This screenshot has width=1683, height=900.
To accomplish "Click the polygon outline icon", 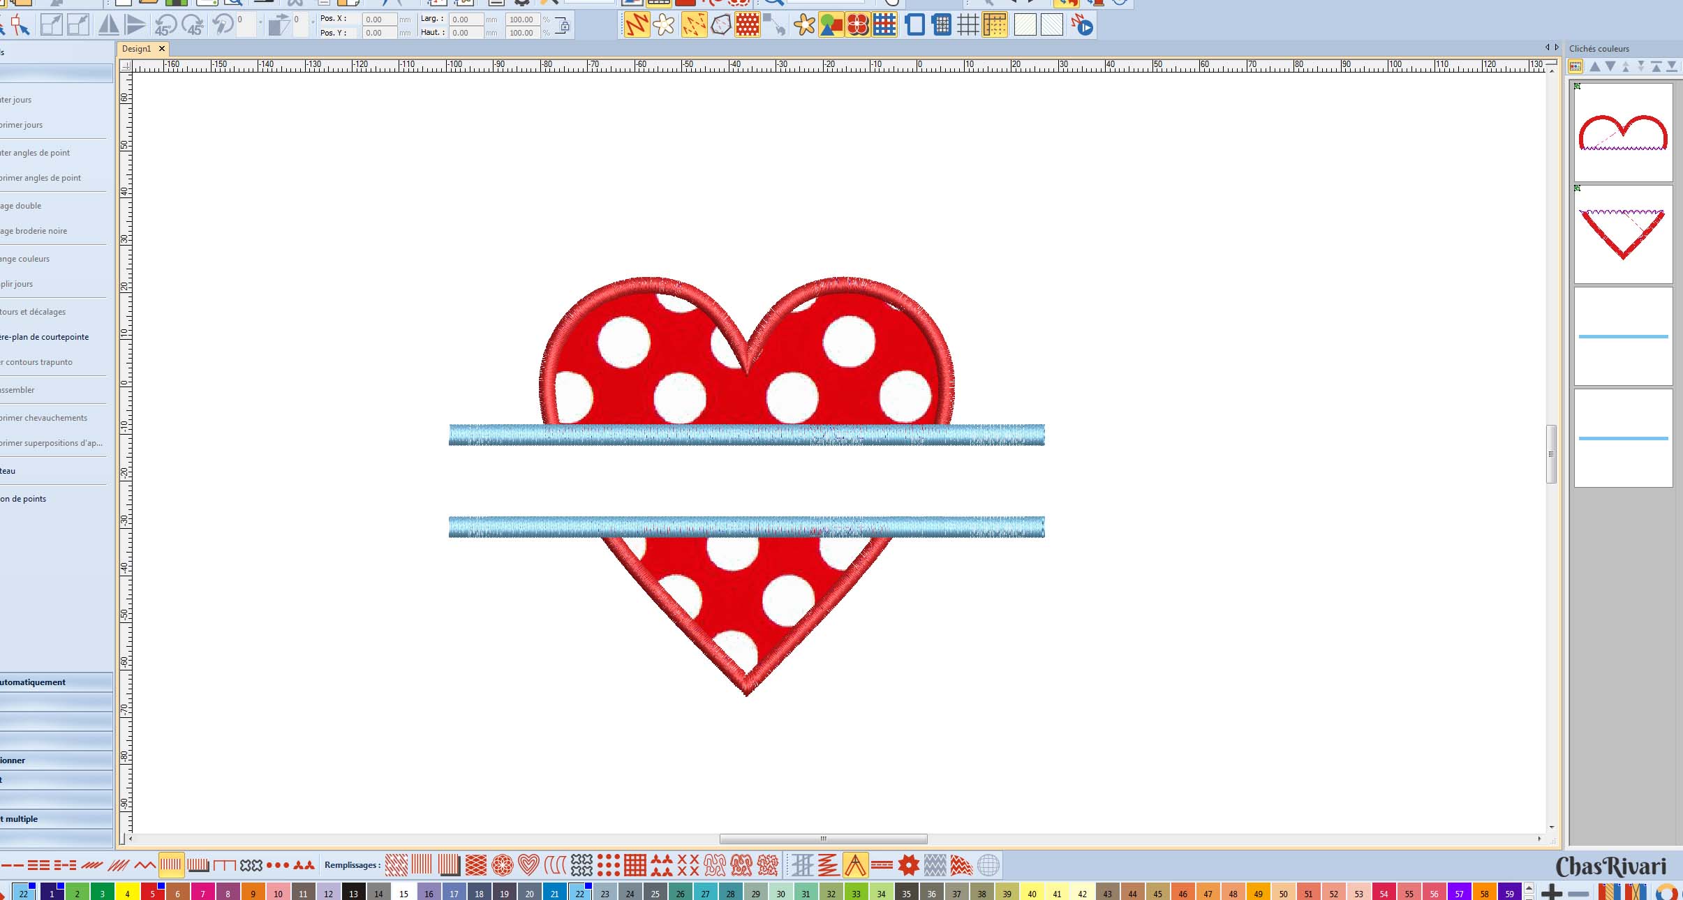I will click(721, 25).
